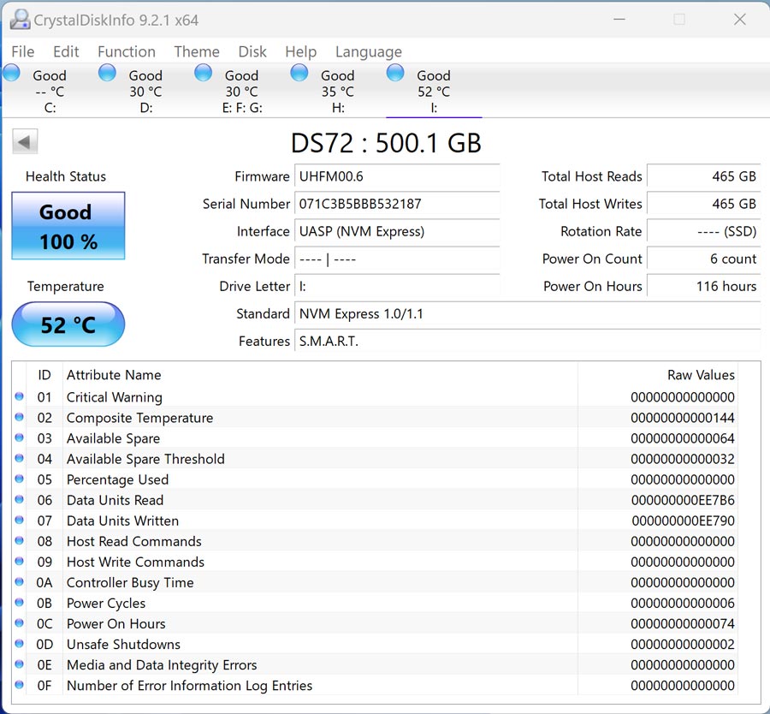Open the Function menu

(x=127, y=51)
